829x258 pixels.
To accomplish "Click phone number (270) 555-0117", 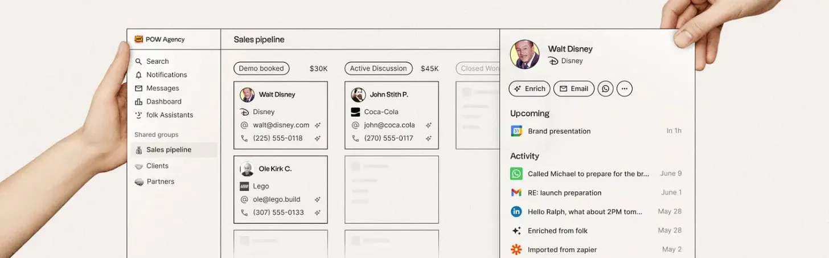I will (x=389, y=138).
